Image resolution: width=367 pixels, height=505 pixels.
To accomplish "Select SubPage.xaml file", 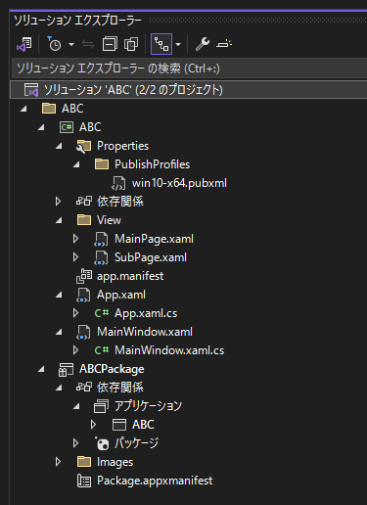I will [x=151, y=257].
